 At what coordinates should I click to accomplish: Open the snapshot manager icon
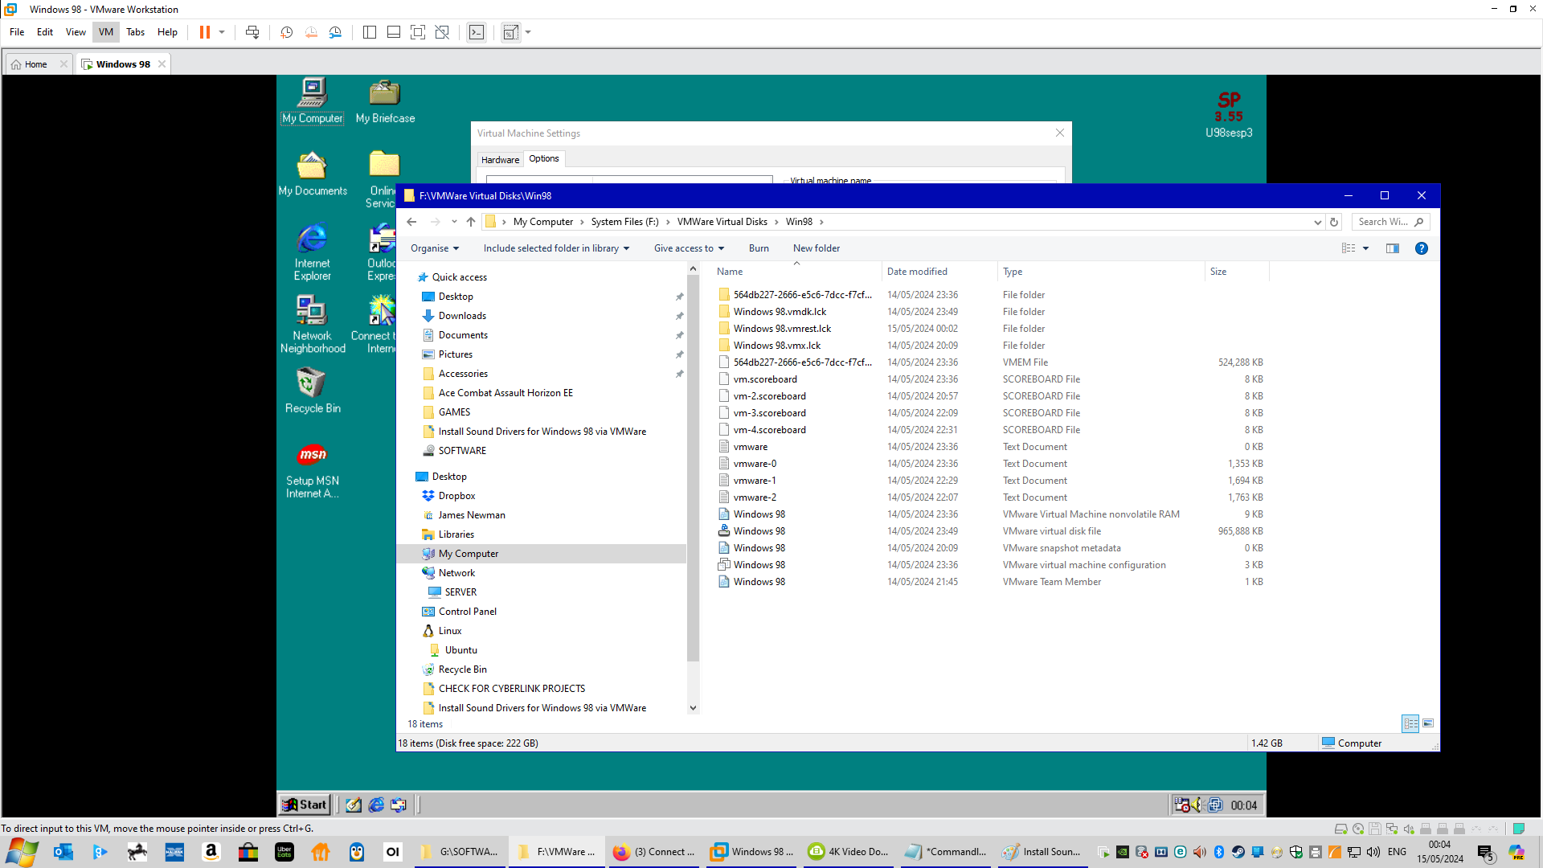pyautogui.click(x=335, y=32)
